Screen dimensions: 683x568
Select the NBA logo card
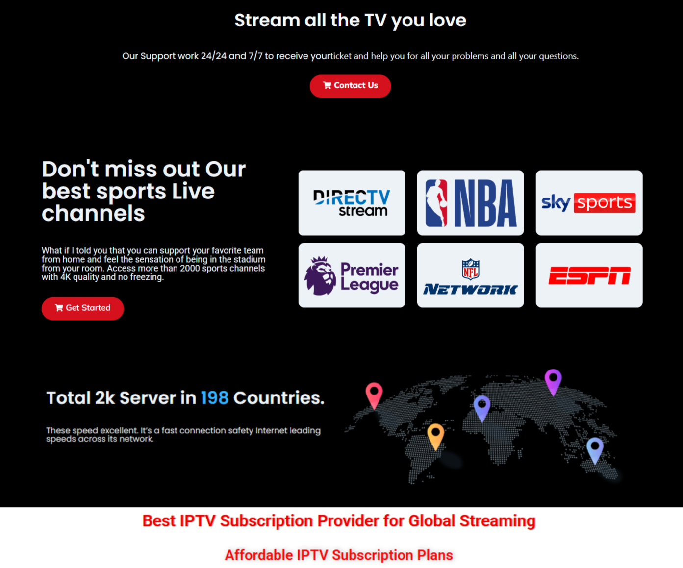(470, 203)
